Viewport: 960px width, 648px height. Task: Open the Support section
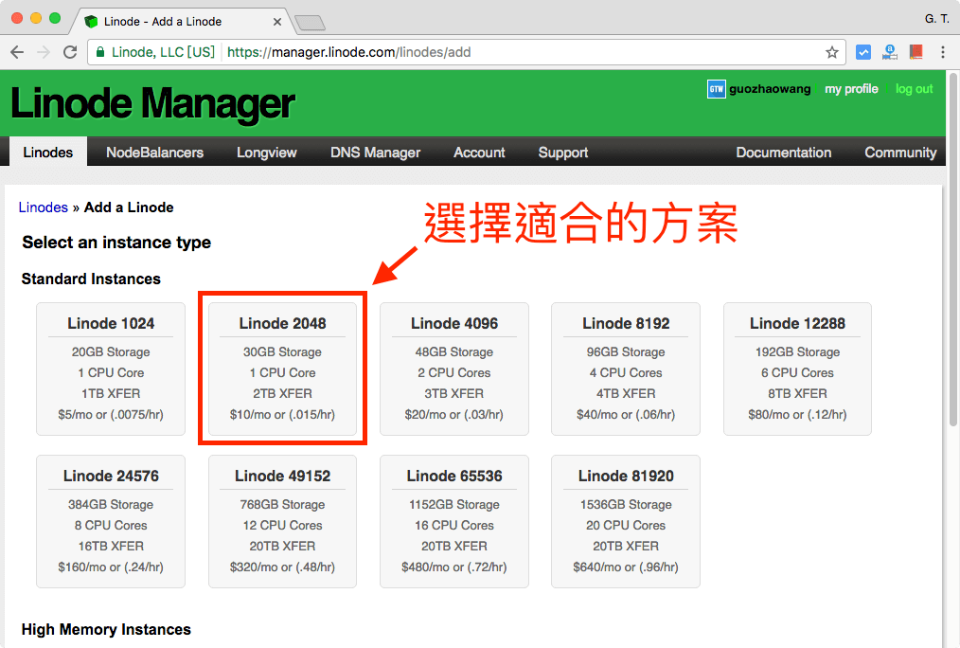[x=562, y=152]
